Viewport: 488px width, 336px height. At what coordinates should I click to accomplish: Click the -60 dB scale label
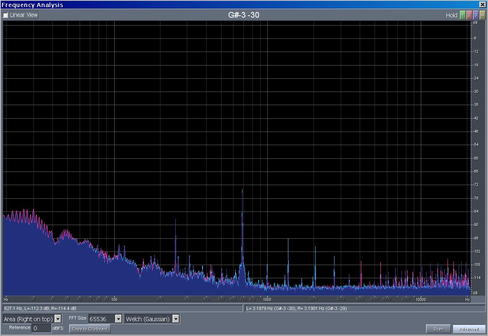(476, 158)
